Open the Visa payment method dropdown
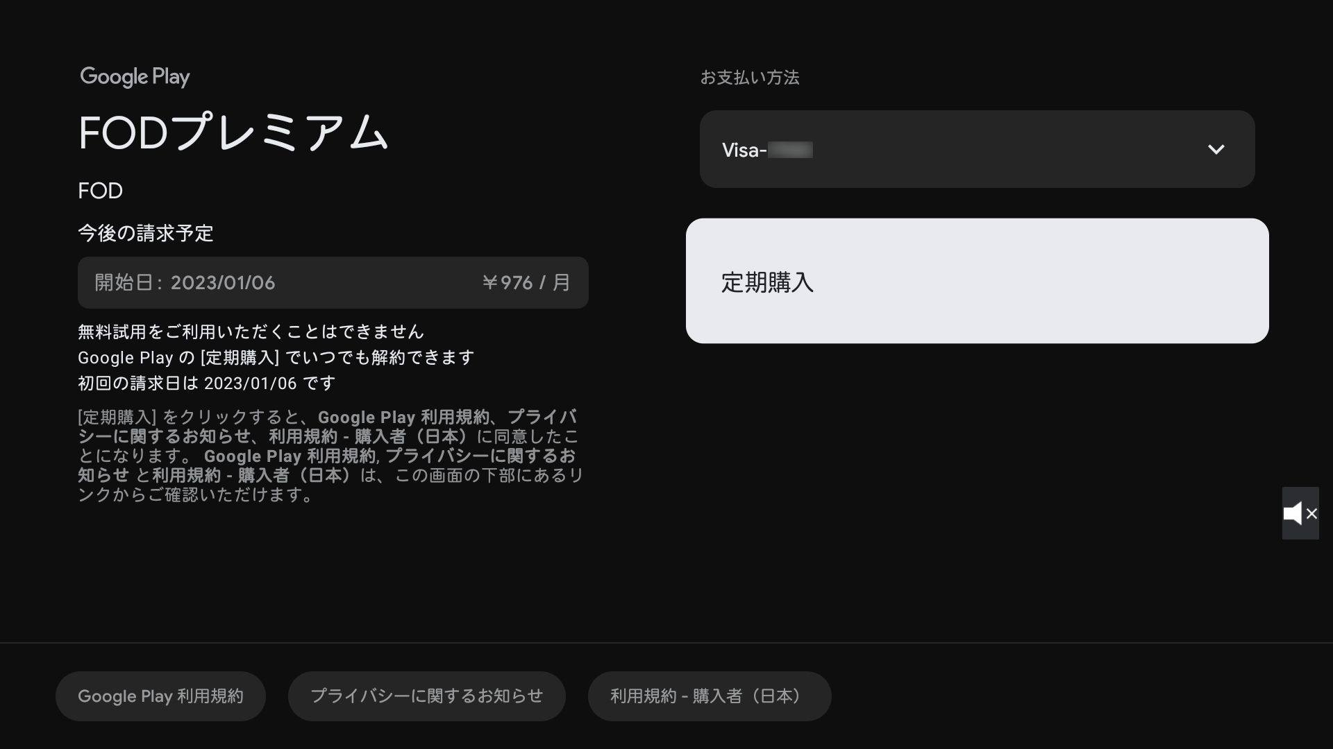Viewport: 1333px width, 749px height. point(977,149)
